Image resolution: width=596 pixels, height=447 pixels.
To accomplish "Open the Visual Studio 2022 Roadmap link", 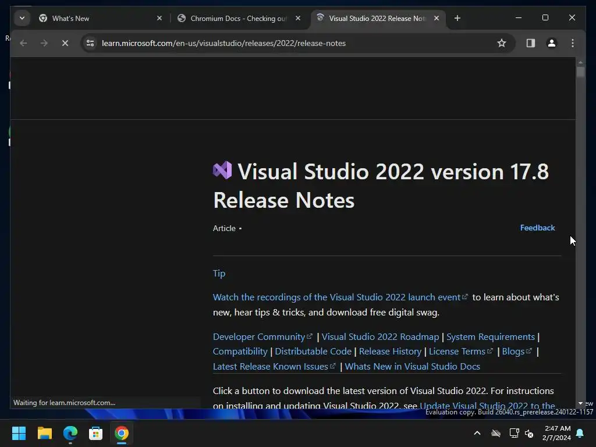I will [380, 337].
